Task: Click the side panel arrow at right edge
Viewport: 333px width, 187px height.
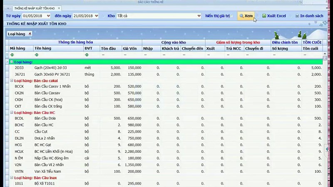Action: (x=327, y=149)
